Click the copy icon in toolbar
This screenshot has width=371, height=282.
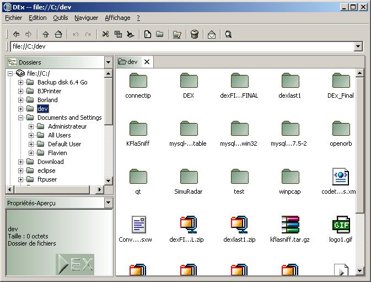point(118,34)
